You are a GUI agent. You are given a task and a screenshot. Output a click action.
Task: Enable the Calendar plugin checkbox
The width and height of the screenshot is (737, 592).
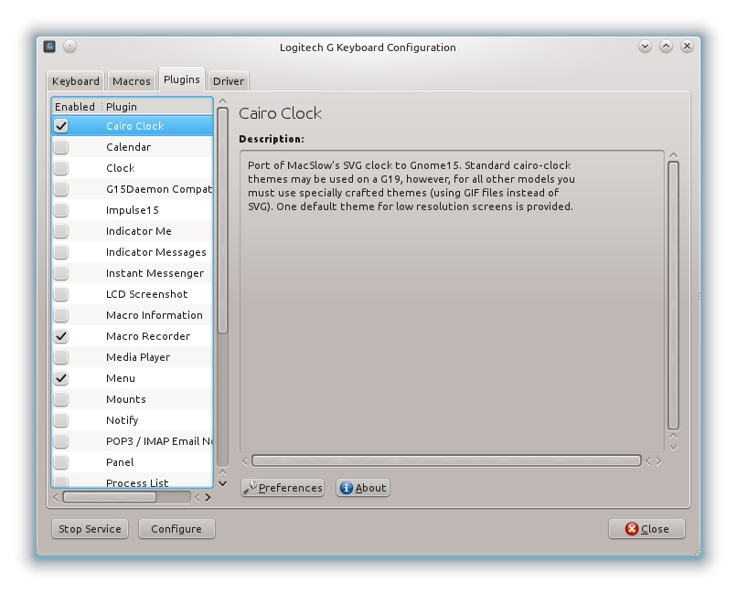tap(61, 147)
